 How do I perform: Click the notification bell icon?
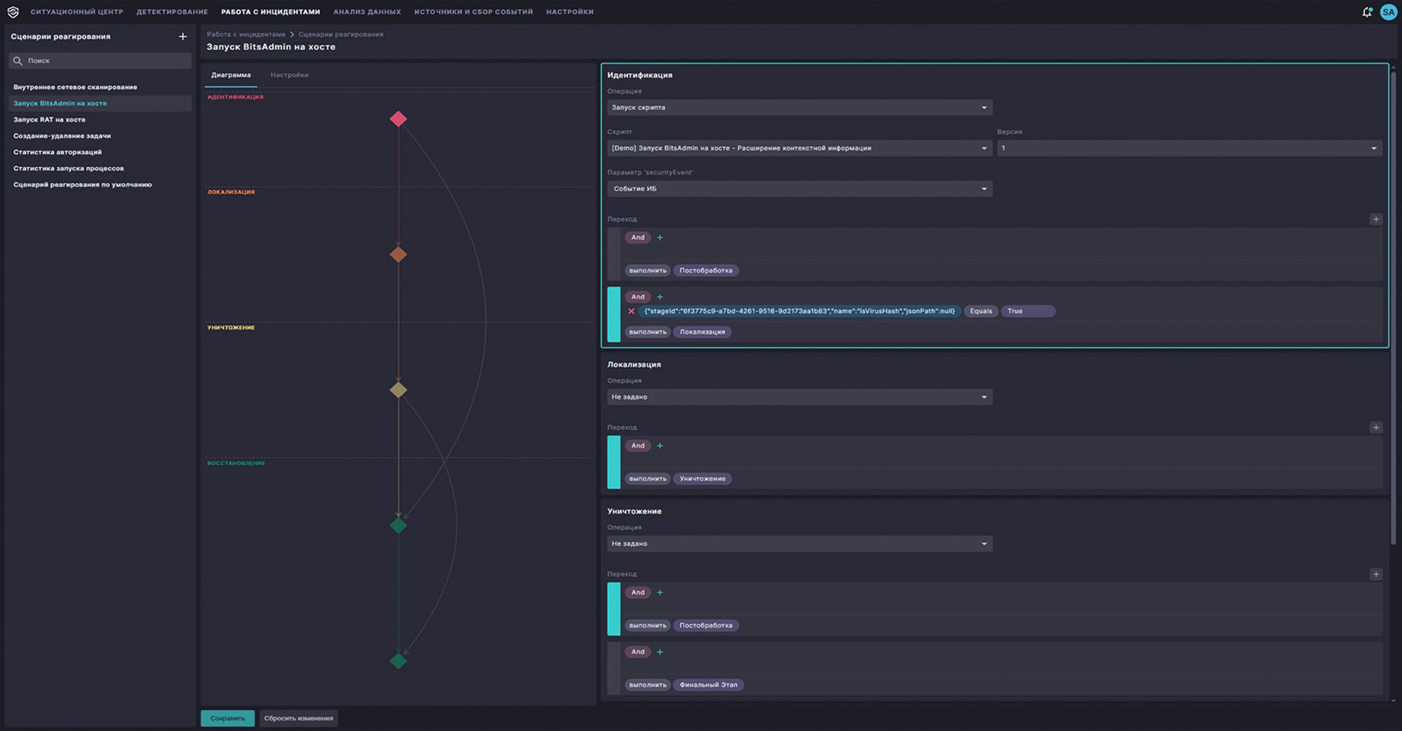[x=1367, y=12]
